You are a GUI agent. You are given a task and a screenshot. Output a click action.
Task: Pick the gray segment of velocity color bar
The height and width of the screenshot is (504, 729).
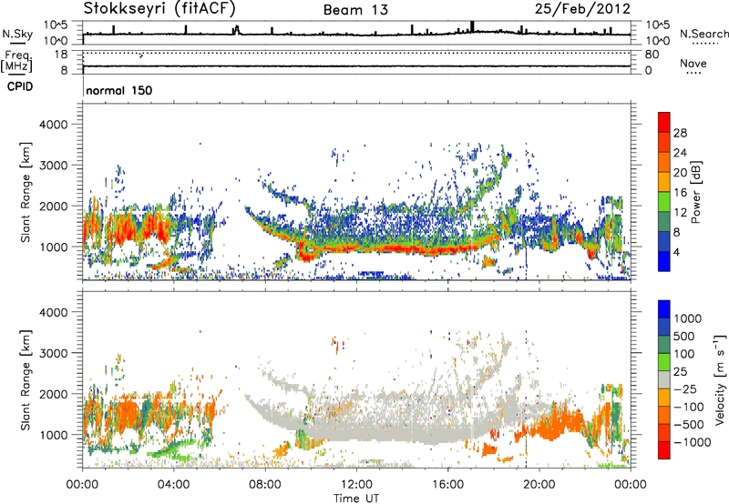[664, 380]
